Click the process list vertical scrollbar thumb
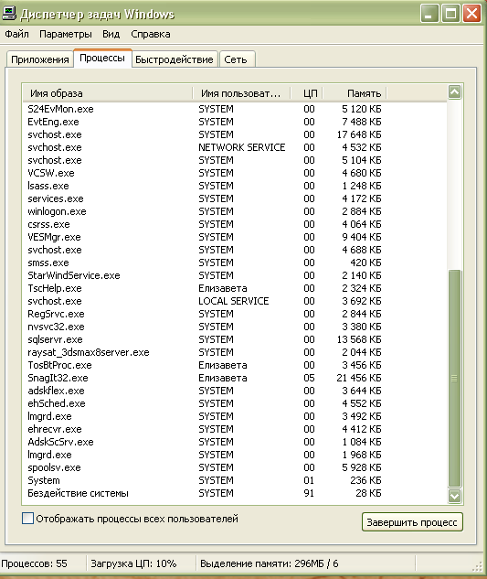 point(454,379)
